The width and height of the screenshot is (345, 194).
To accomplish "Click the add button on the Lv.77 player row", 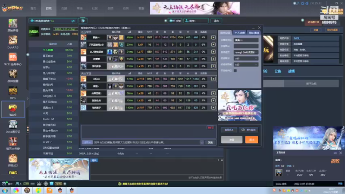I will [x=213, y=52].
